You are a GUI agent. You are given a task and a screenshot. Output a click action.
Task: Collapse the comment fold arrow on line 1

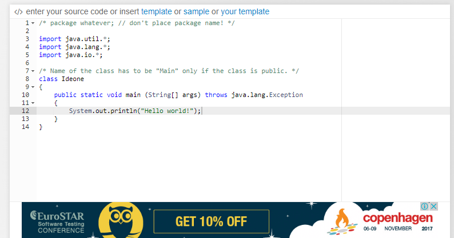click(x=33, y=23)
